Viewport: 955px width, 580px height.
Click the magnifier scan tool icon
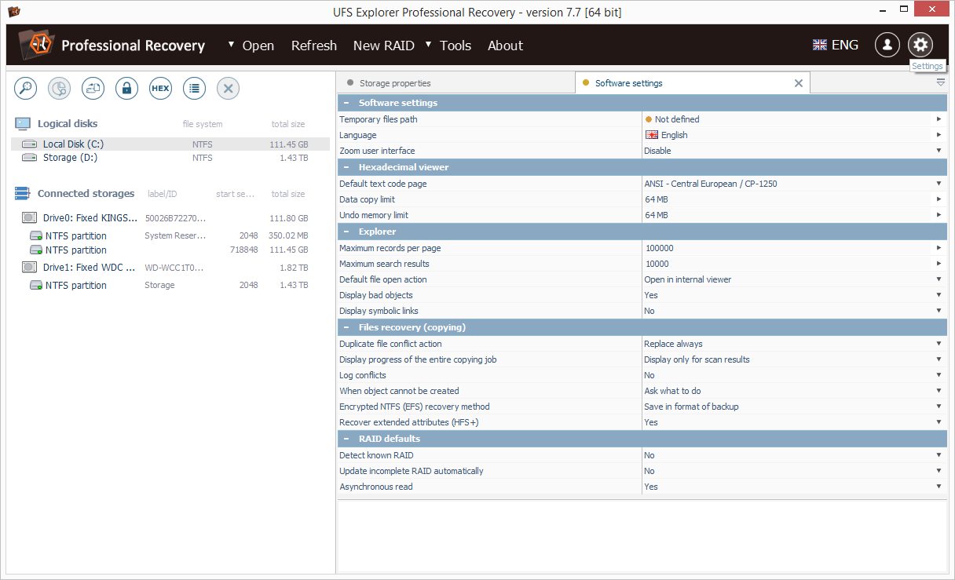point(26,89)
